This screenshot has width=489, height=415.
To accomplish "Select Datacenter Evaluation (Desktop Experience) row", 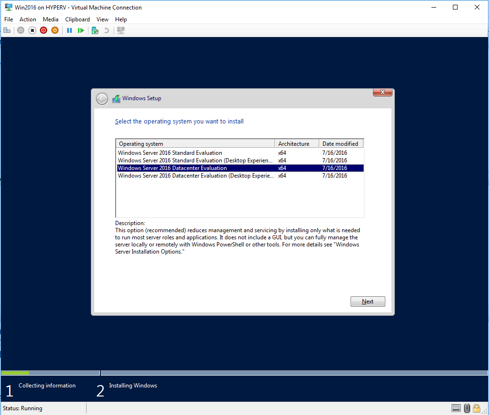I will click(x=240, y=176).
